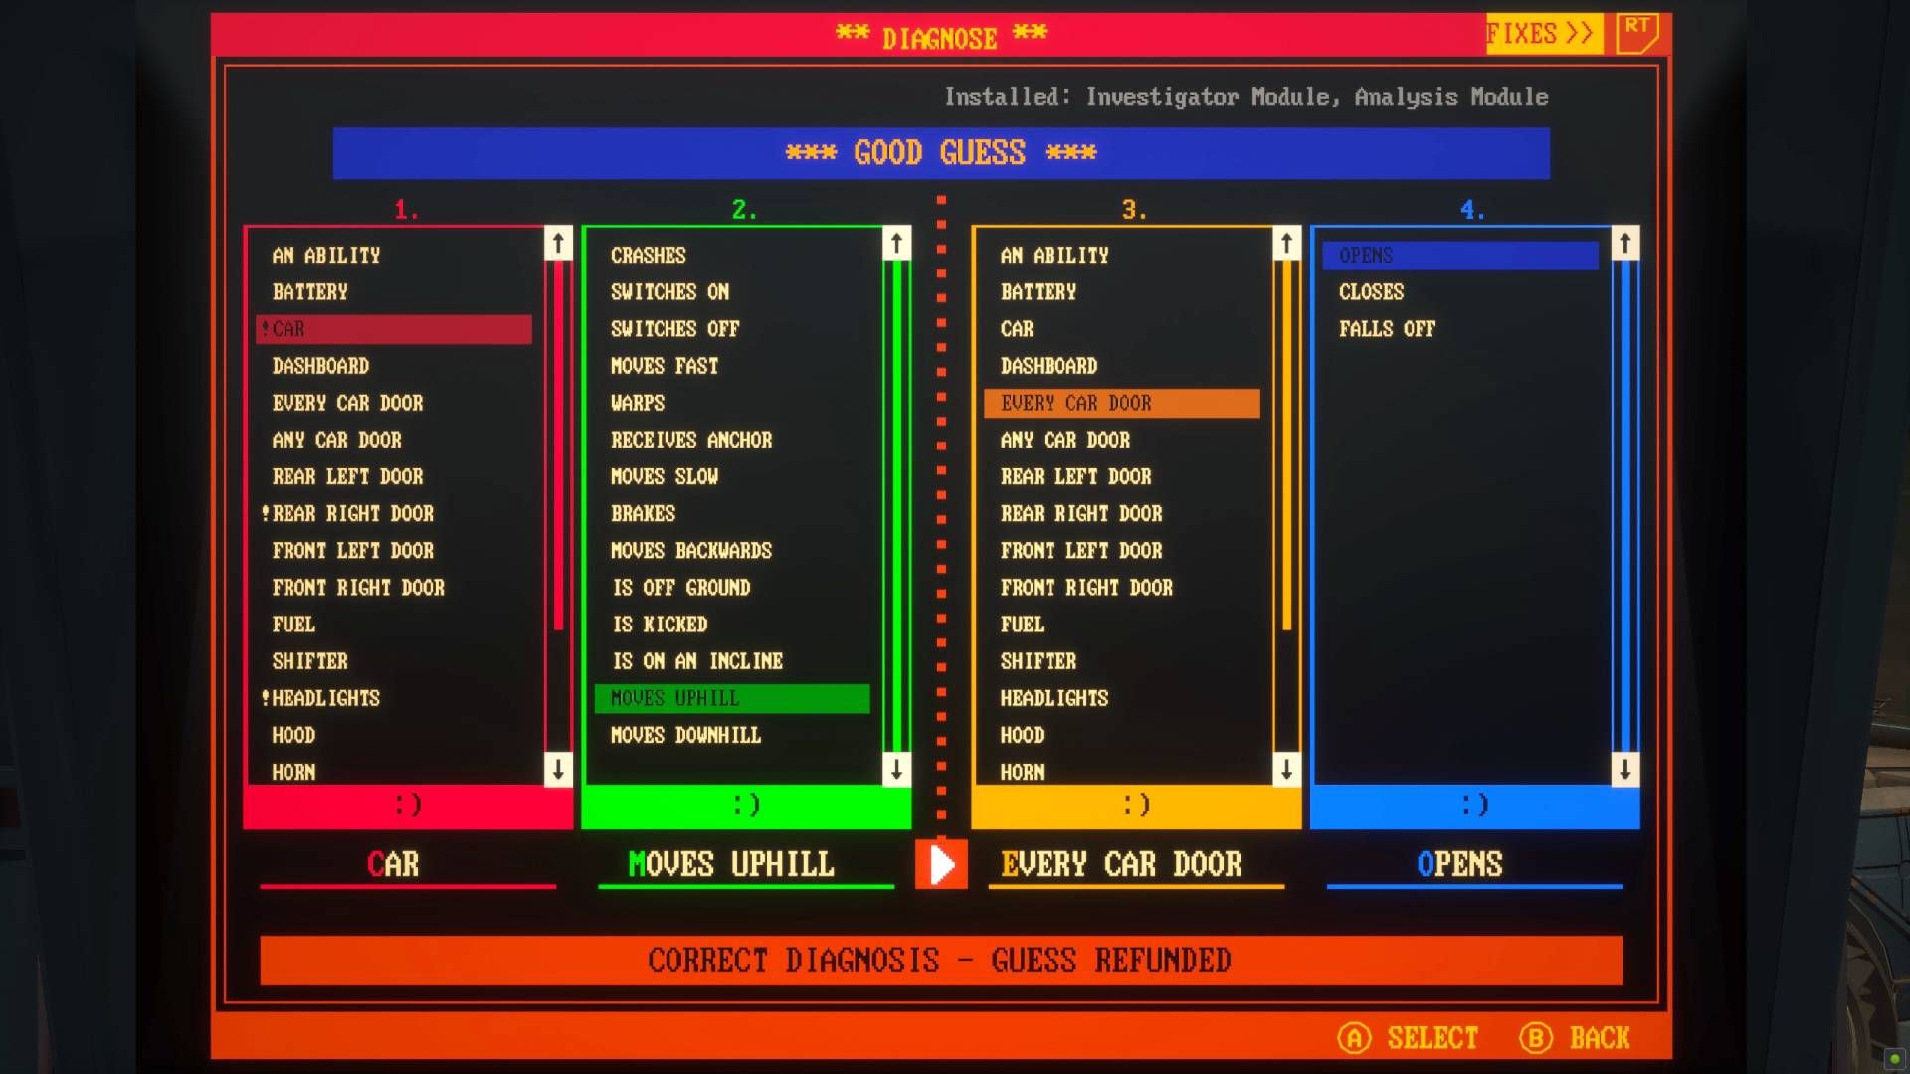Click the CORRECT DIAGNOSIS banner
Screen dimensions: 1910x1074
pyautogui.click(x=939, y=960)
